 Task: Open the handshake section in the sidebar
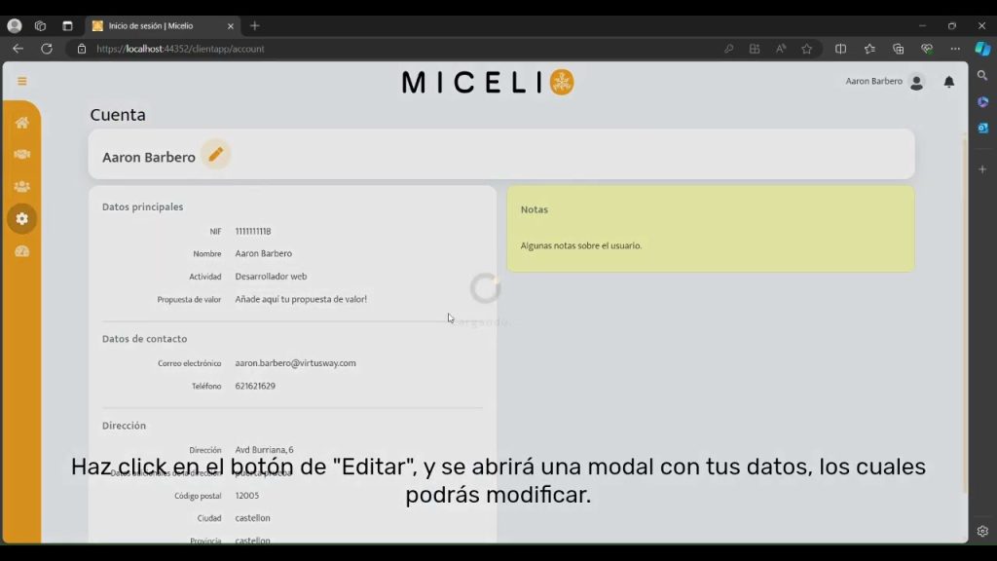click(21, 155)
